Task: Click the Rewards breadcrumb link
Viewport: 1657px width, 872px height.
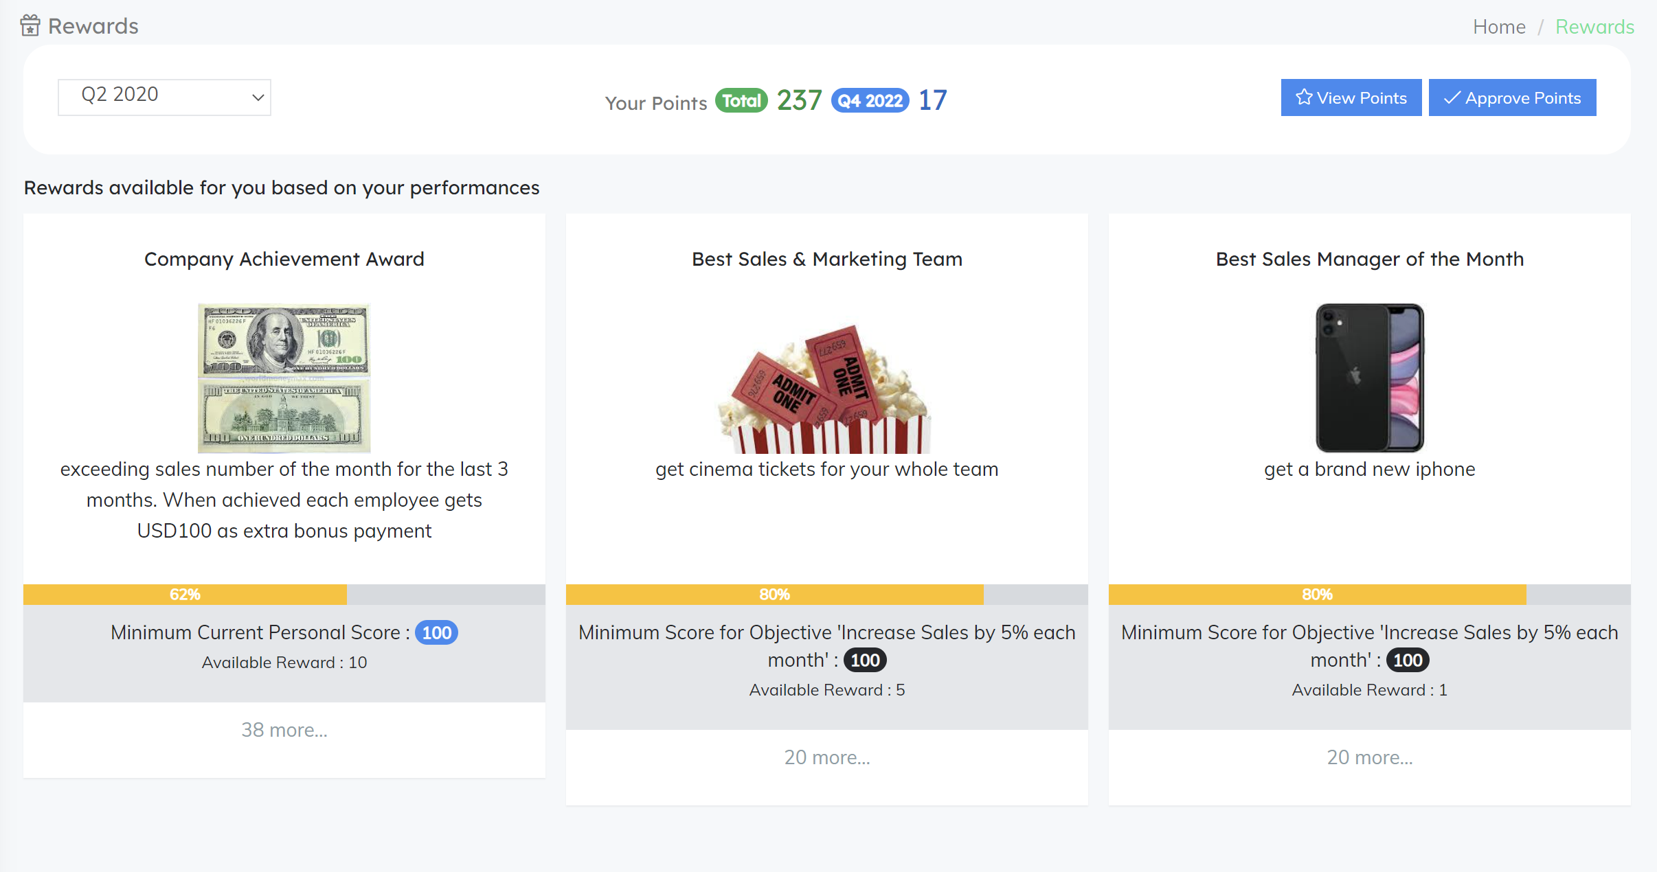Action: coord(1594,27)
